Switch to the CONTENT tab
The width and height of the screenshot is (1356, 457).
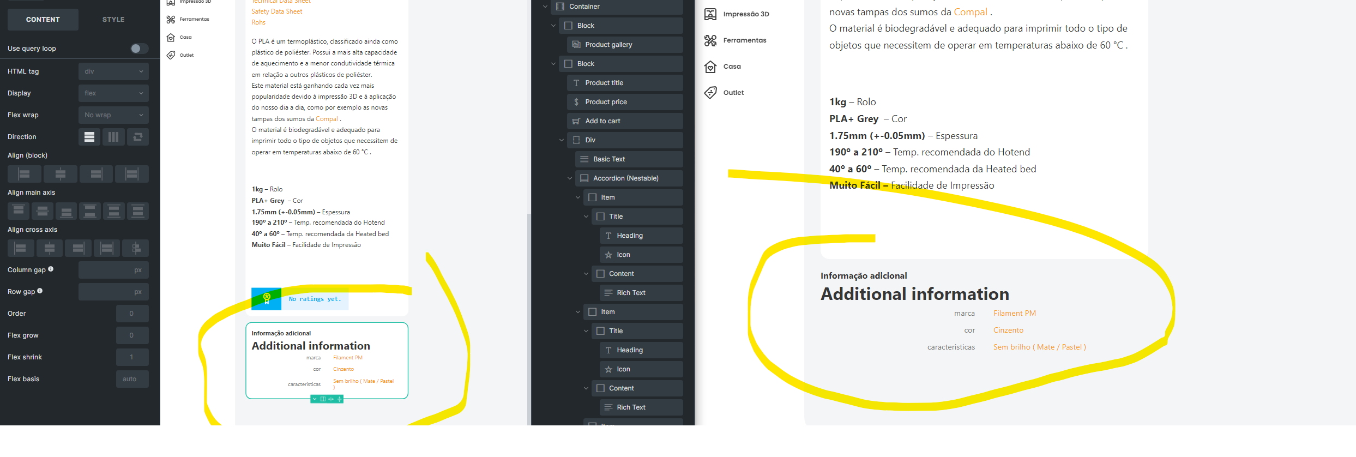(x=43, y=20)
